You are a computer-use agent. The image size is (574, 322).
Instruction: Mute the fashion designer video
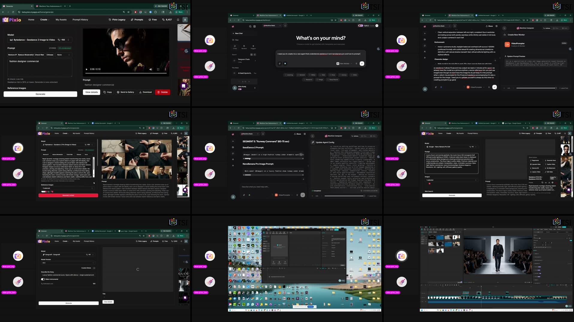click(x=151, y=69)
